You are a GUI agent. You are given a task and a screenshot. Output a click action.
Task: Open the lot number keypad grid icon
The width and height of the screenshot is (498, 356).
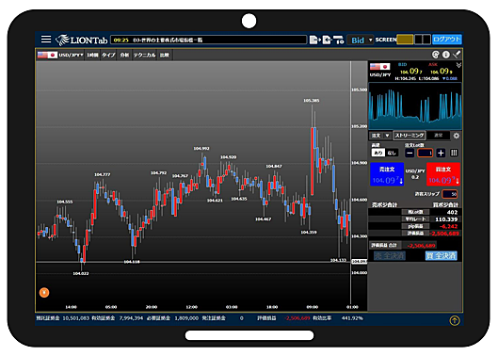coord(454,153)
